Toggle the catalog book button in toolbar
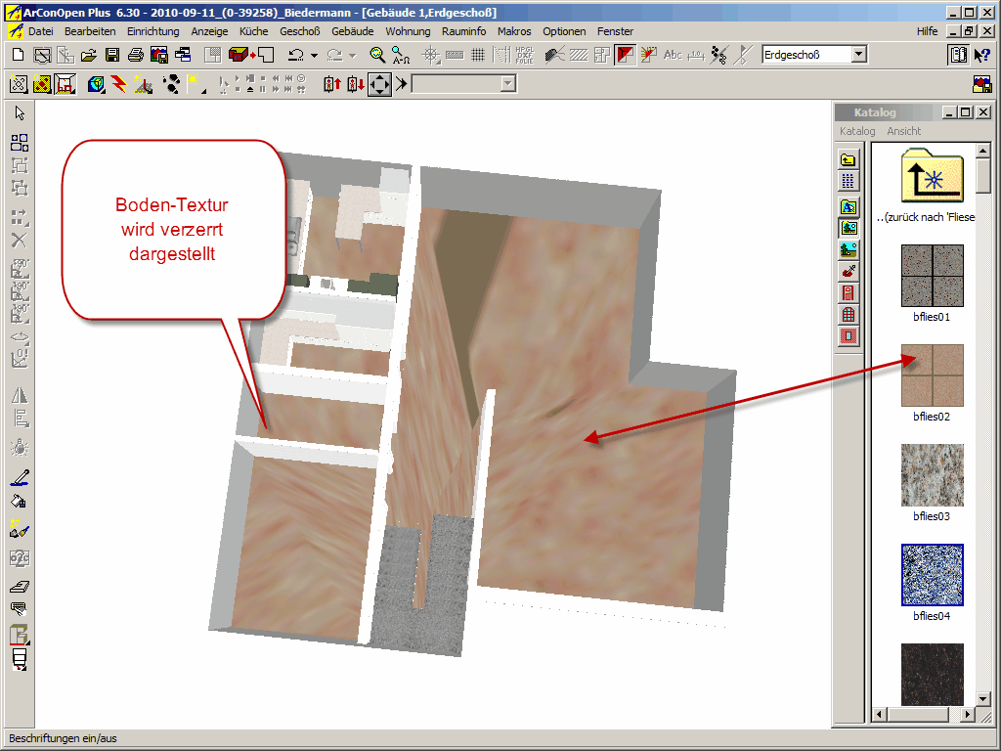This screenshot has height=751, width=1001. (x=958, y=55)
